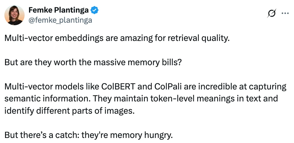This screenshot has height=143, width=294.
Task: Open the Femke Plantinga display name link
Action: click(59, 10)
